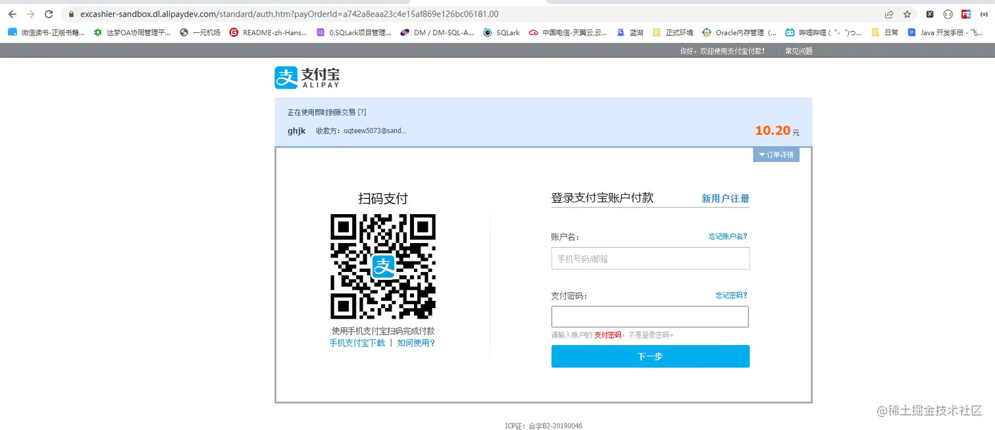Open the dark X extension icon
The image size is (995, 430).
click(930, 14)
